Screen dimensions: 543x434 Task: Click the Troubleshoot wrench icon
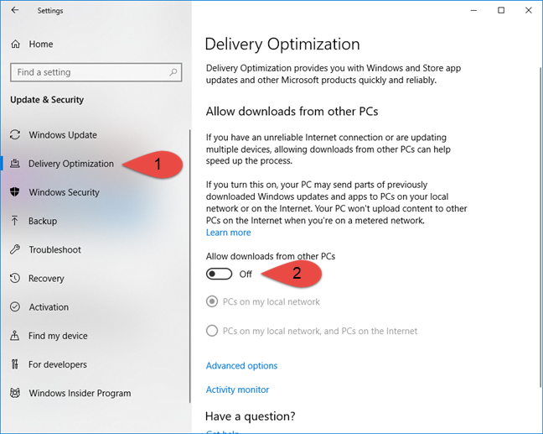(x=15, y=249)
